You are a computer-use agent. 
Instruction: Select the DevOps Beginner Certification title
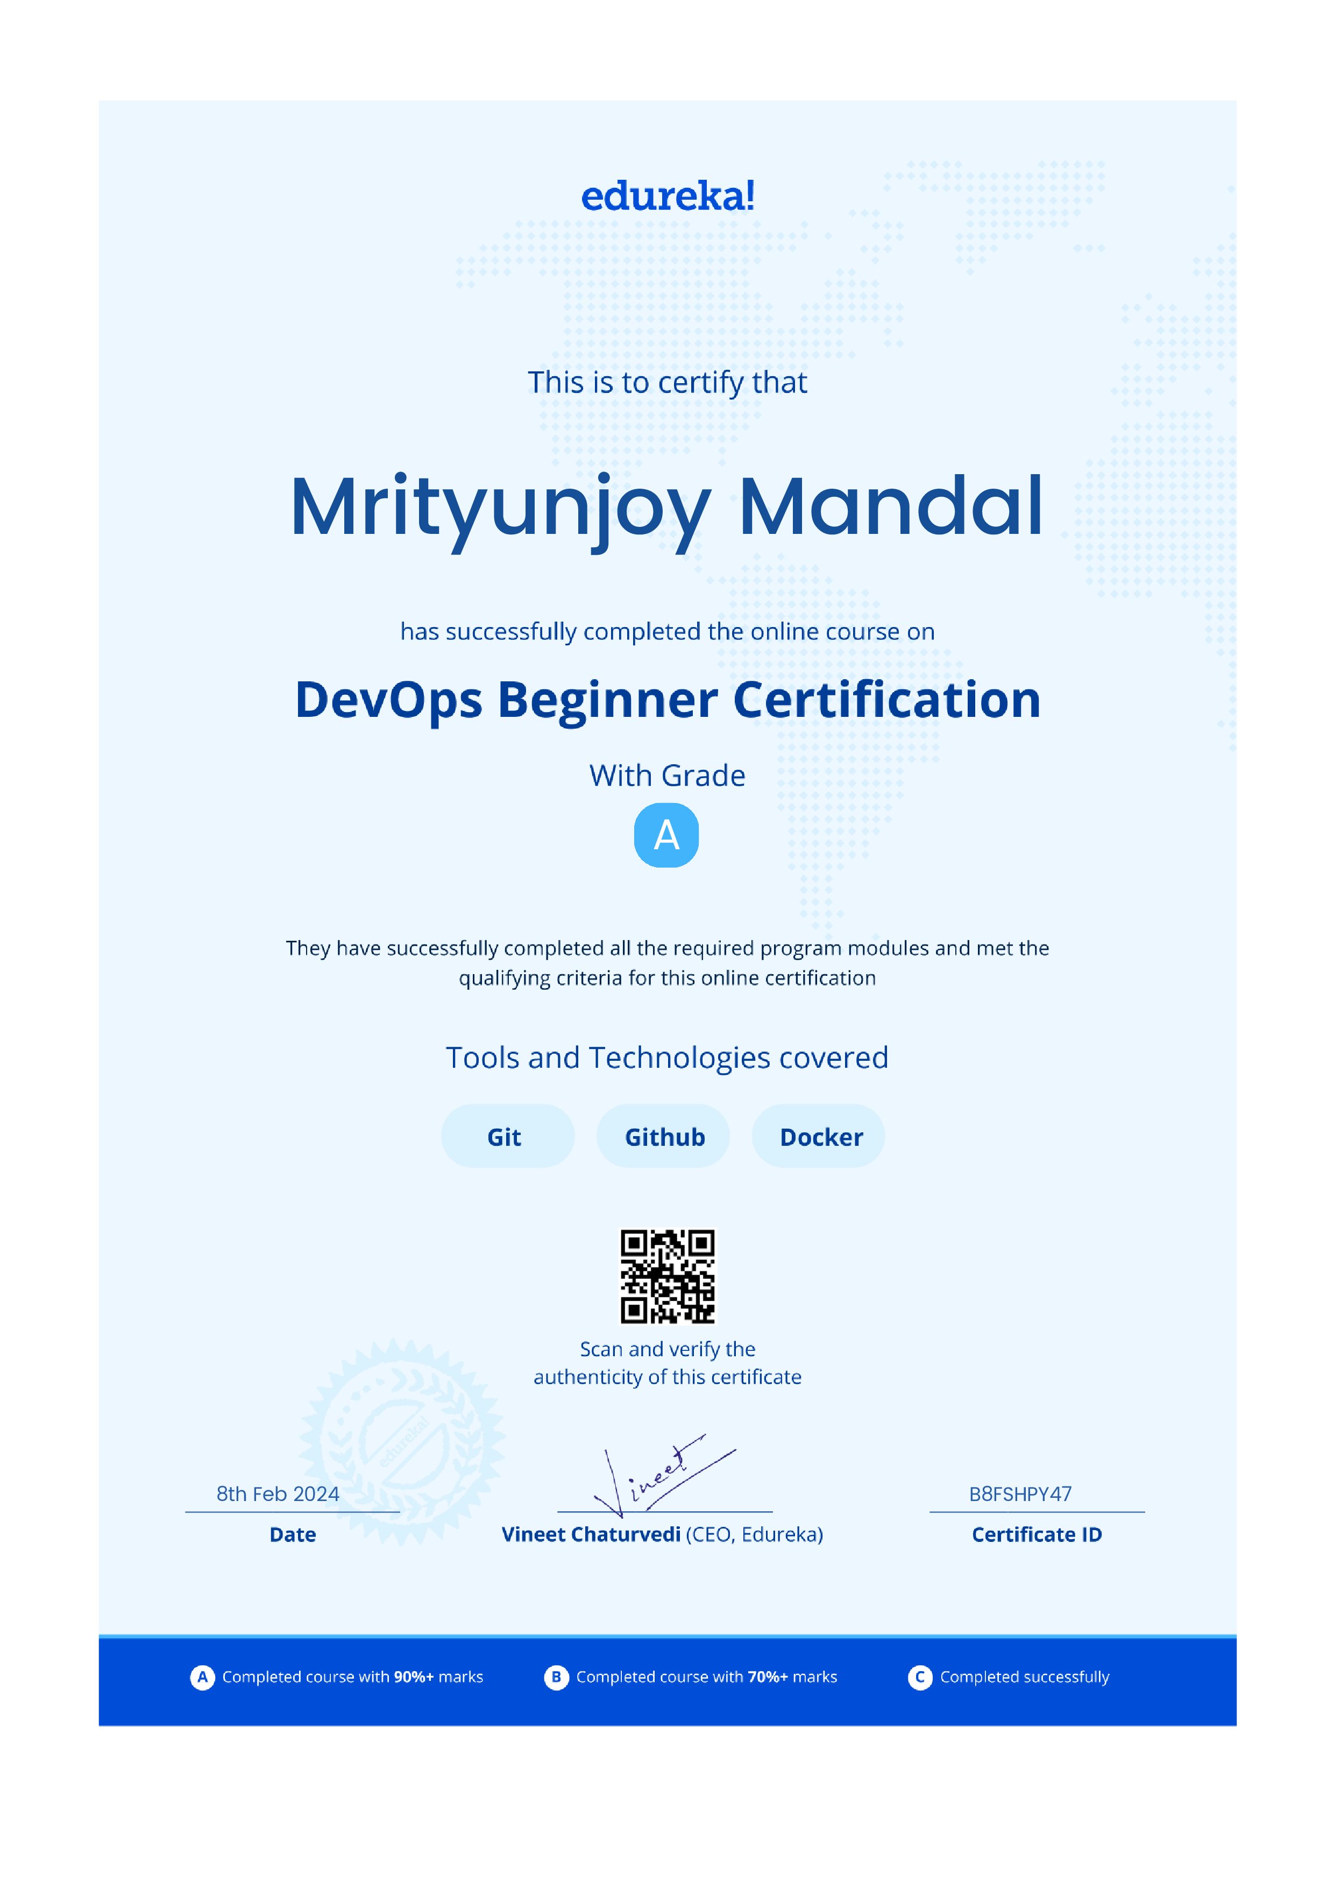668,700
